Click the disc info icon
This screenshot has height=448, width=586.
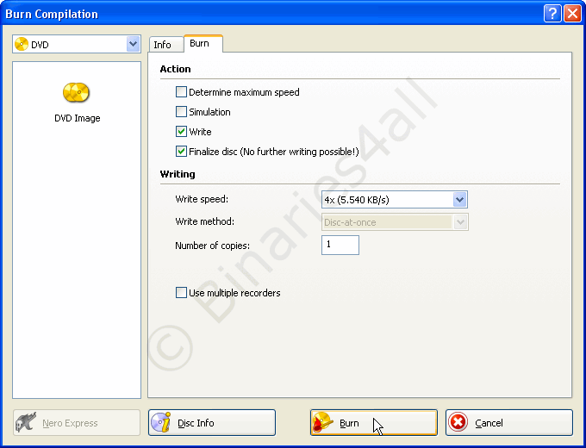[x=160, y=422]
